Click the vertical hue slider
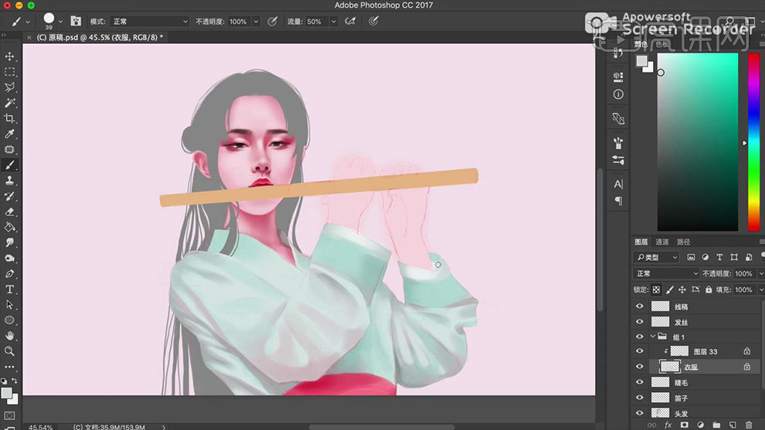The image size is (765, 430). (x=753, y=142)
